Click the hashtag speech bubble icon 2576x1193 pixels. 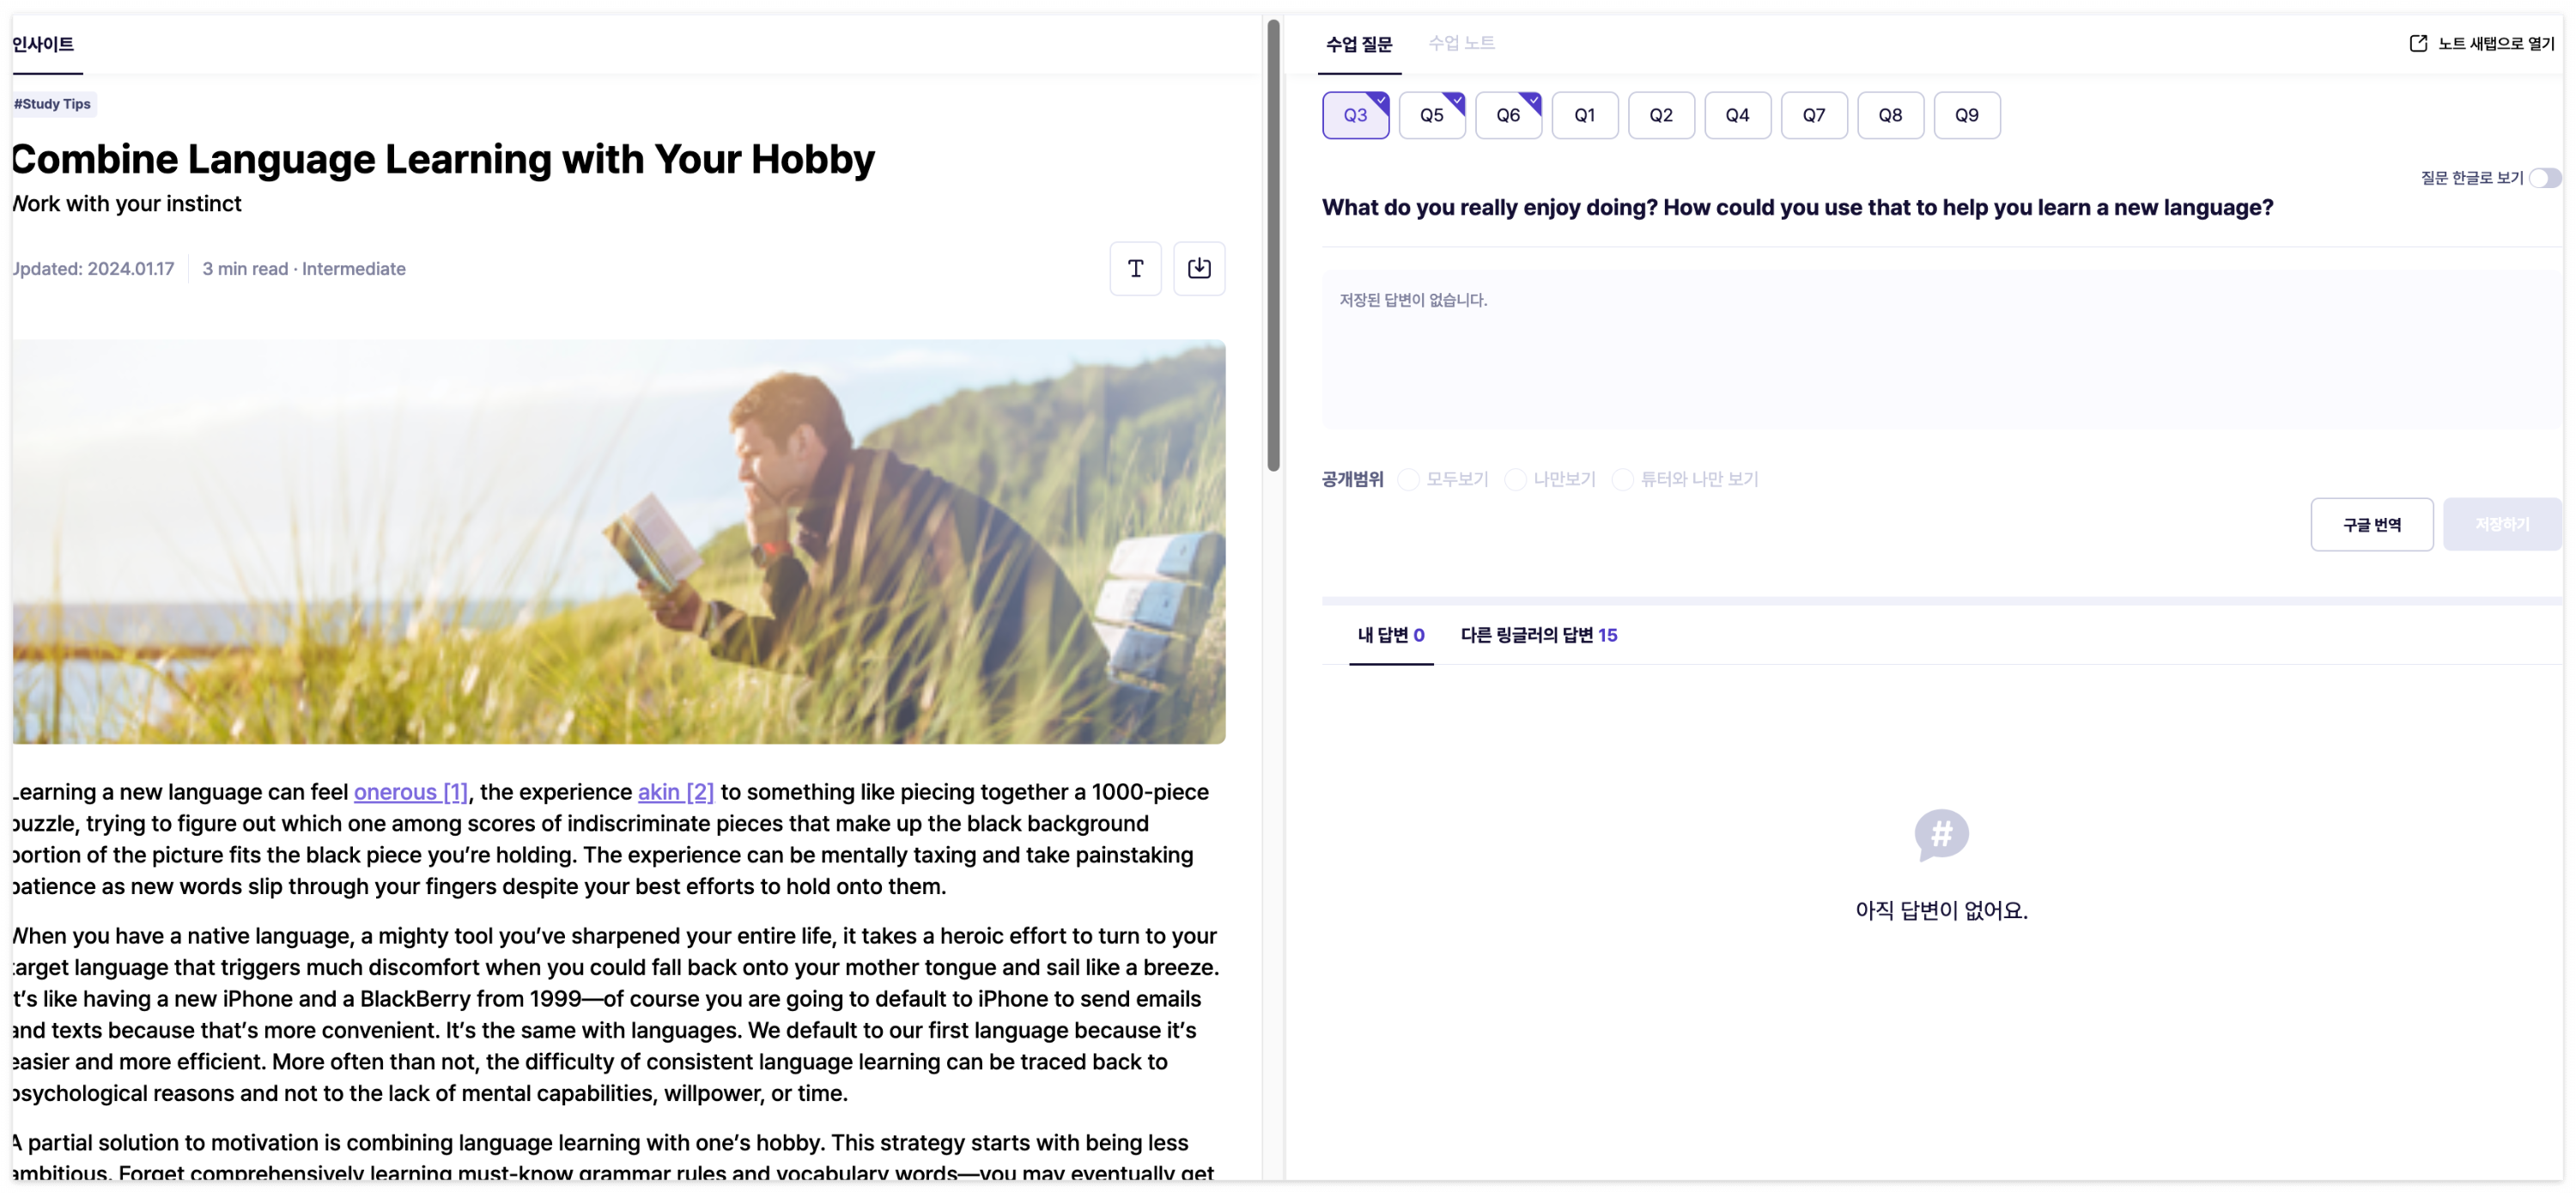1940,834
